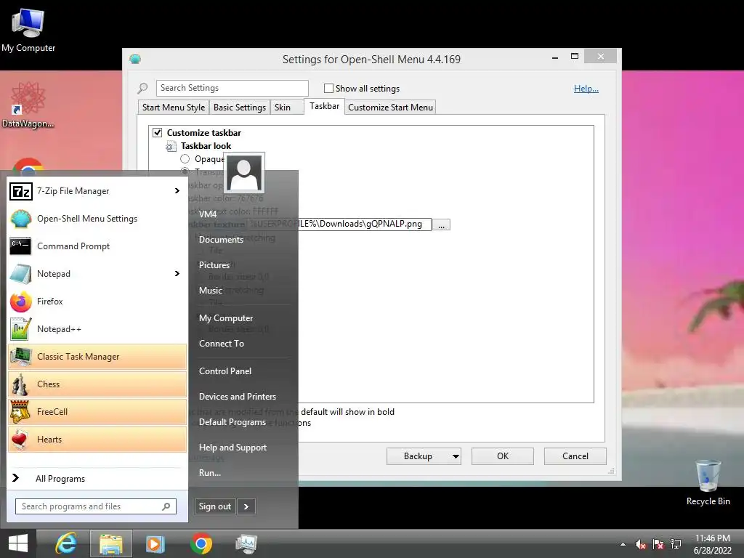Select the Opaque taskbar look option

[x=185, y=159]
